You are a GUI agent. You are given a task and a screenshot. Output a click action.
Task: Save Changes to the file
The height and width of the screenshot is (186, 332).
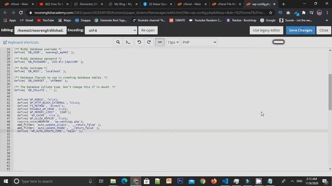coord(300,30)
